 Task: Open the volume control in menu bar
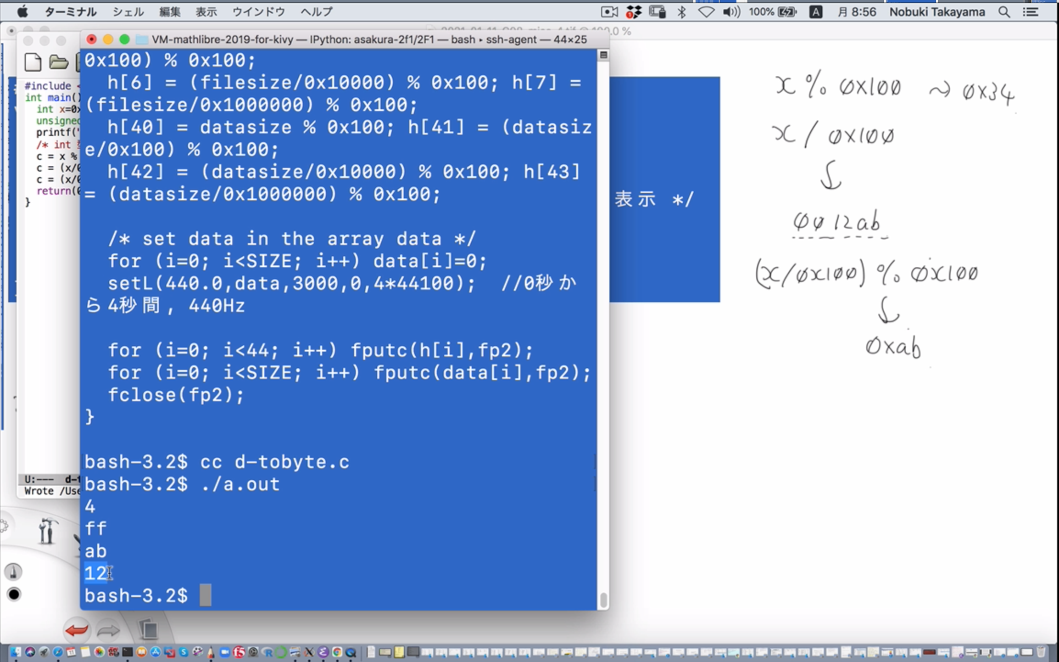point(731,12)
